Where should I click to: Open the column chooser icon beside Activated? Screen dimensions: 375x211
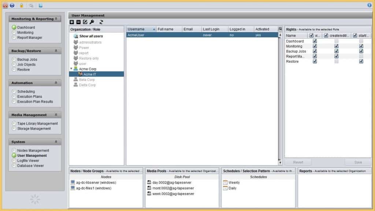click(280, 29)
